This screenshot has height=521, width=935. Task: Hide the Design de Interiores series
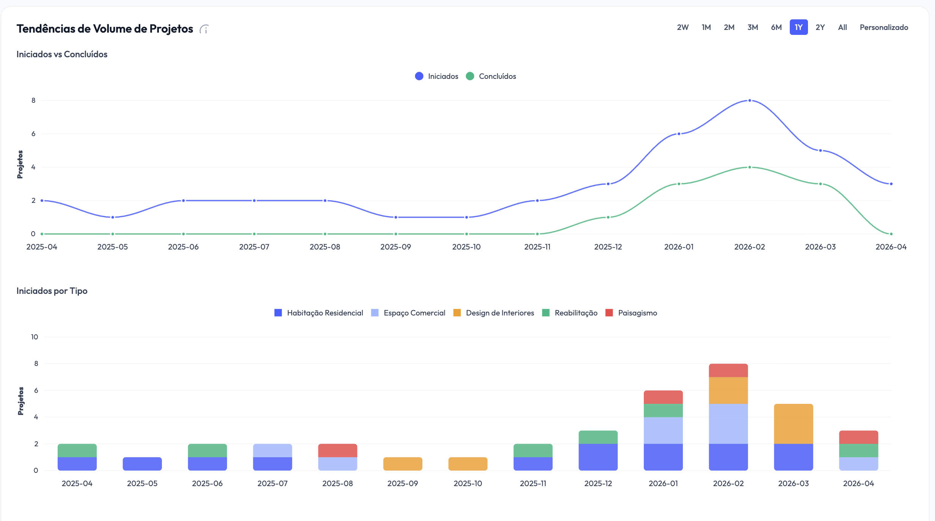coord(494,313)
